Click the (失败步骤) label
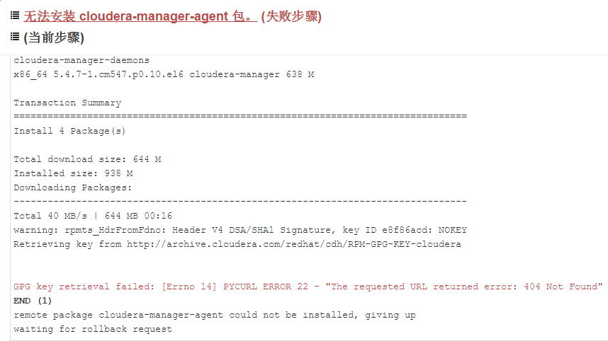The width and height of the screenshot is (608, 341). coord(291,16)
